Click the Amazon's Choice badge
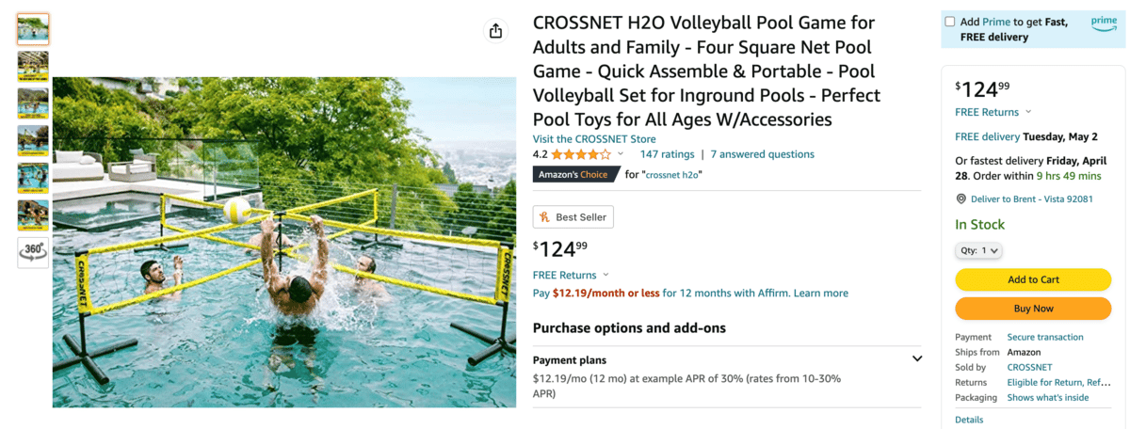Viewport: 1130px width, 429px height. (576, 174)
